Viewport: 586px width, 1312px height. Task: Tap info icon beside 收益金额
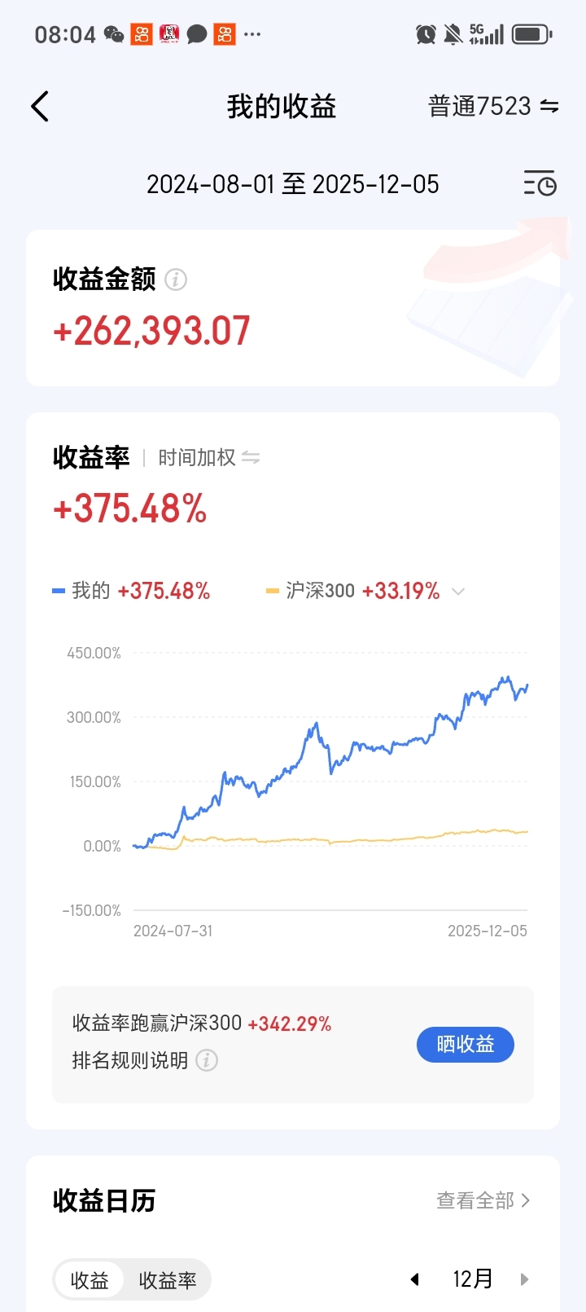click(x=176, y=280)
